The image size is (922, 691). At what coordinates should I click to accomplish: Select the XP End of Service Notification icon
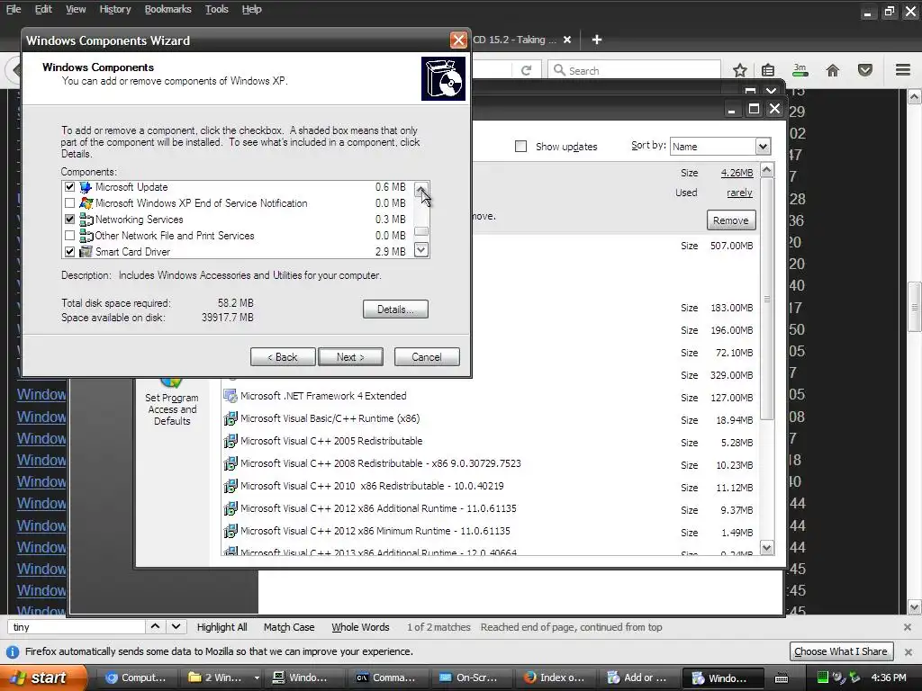pyautogui.click(x=86, y=203)
